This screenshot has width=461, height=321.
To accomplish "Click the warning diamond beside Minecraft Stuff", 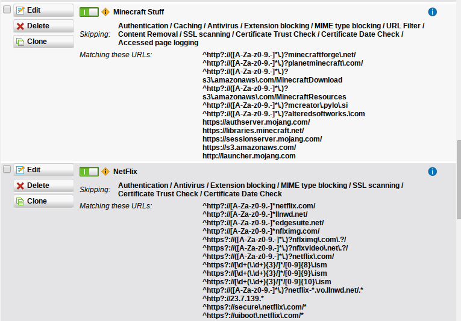I will click(105, 12).
